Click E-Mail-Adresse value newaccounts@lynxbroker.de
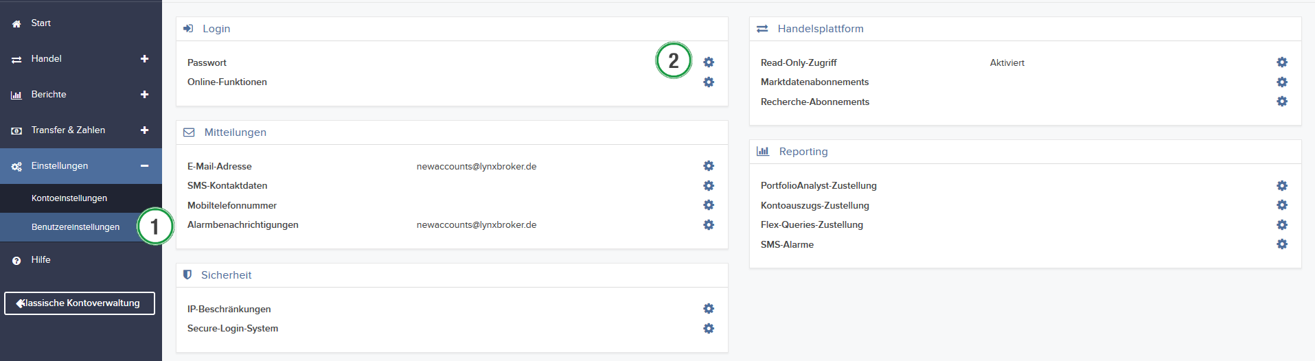The image size is (1315, 361). click(x=477, y=166)
